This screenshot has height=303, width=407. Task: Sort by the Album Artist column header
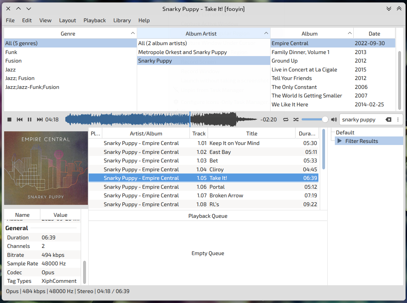[203, 34]
